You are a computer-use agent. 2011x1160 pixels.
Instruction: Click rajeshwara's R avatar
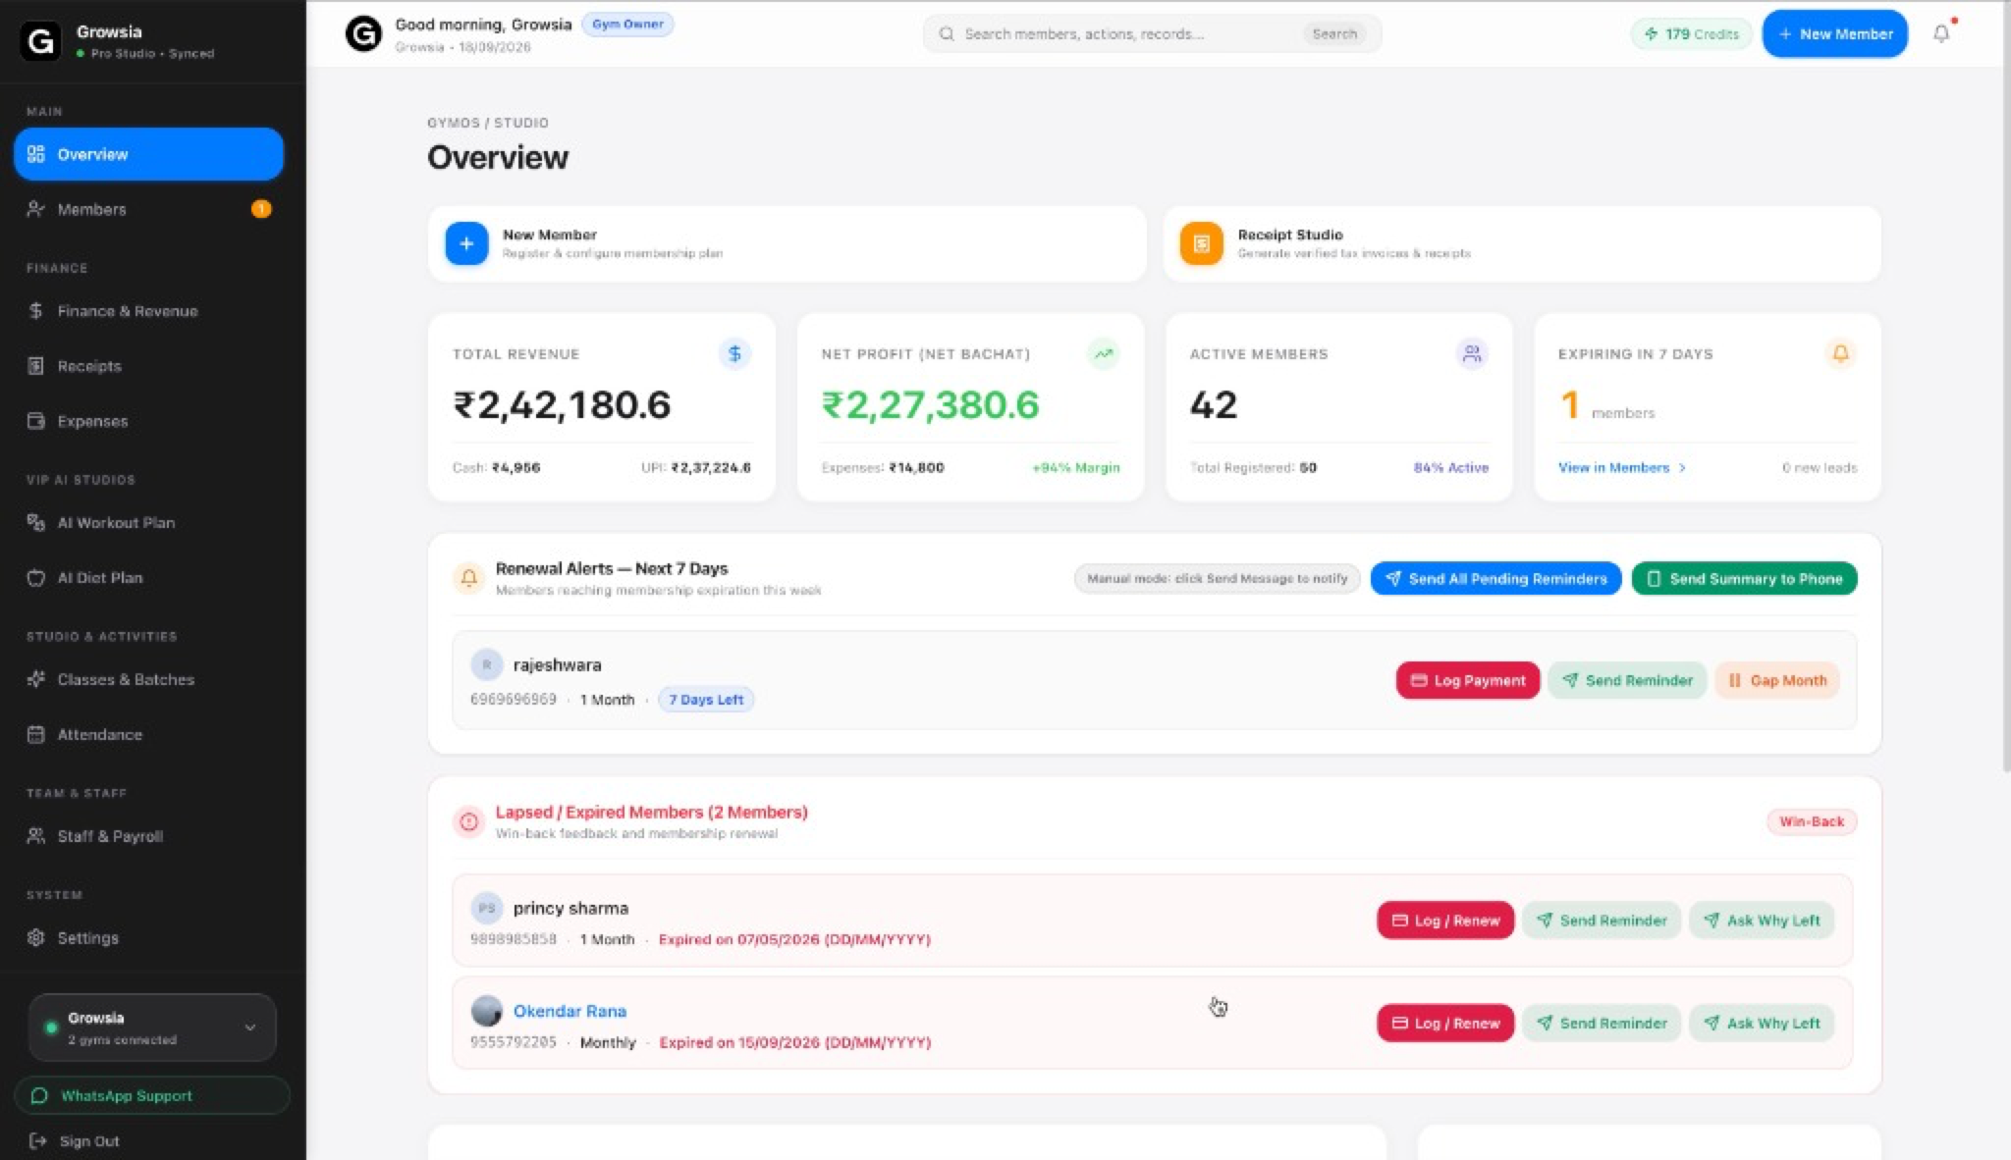click(486, 664)
